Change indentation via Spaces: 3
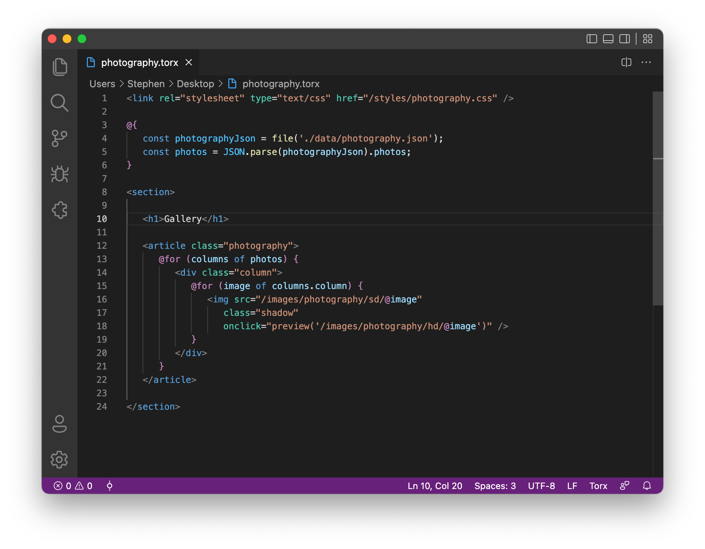Screen dimensions: 705x549 point(495,486)
